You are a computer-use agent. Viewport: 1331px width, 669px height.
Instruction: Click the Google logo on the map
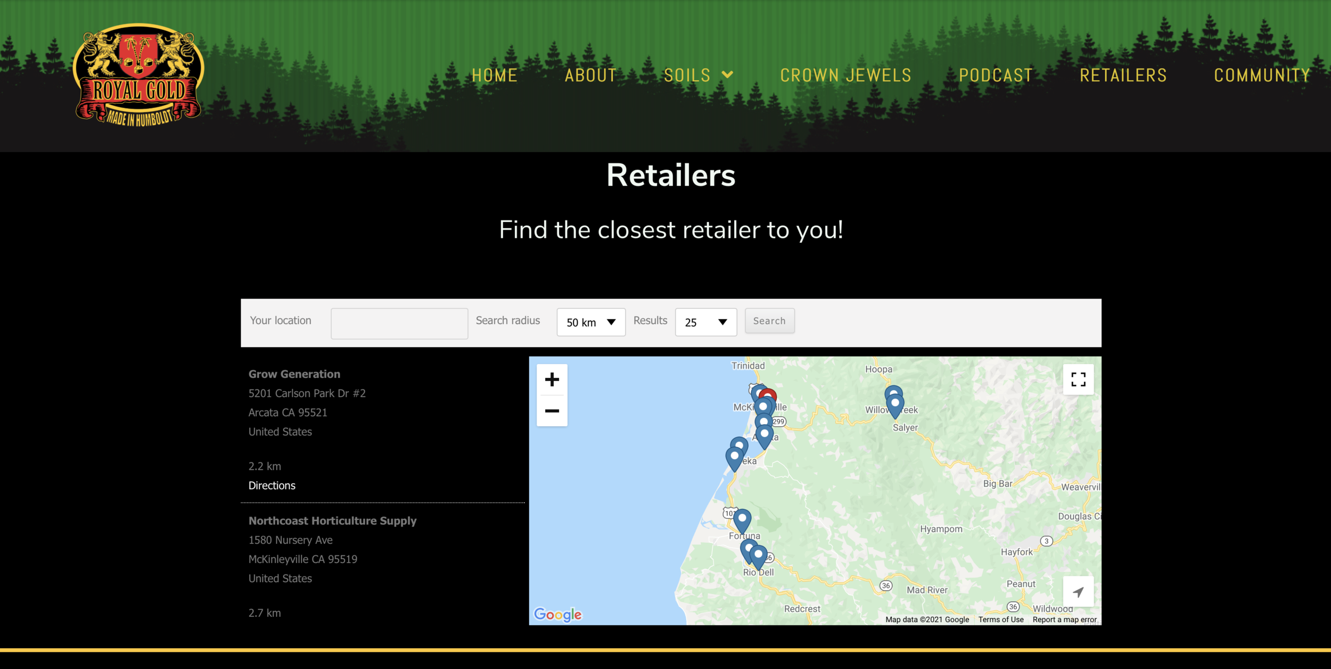point(557,614)
